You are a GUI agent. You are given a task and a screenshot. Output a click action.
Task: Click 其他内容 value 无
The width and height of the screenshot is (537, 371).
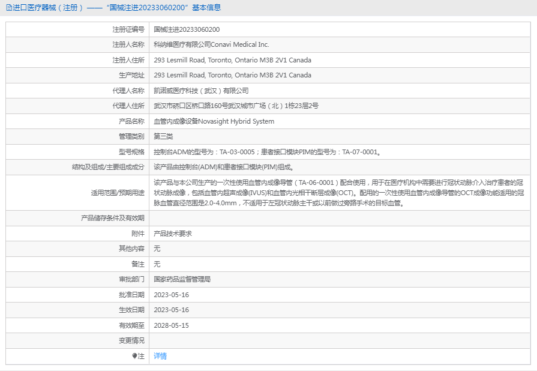point(157,249)
